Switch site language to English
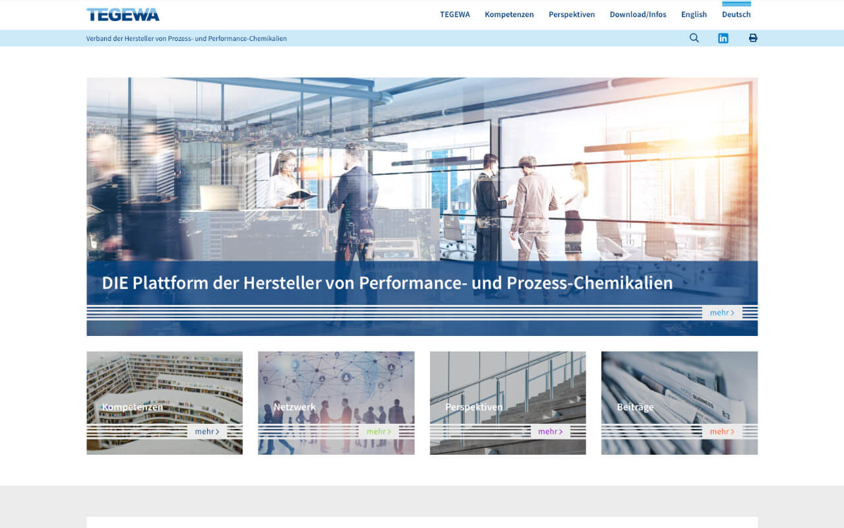 [694, 14]
